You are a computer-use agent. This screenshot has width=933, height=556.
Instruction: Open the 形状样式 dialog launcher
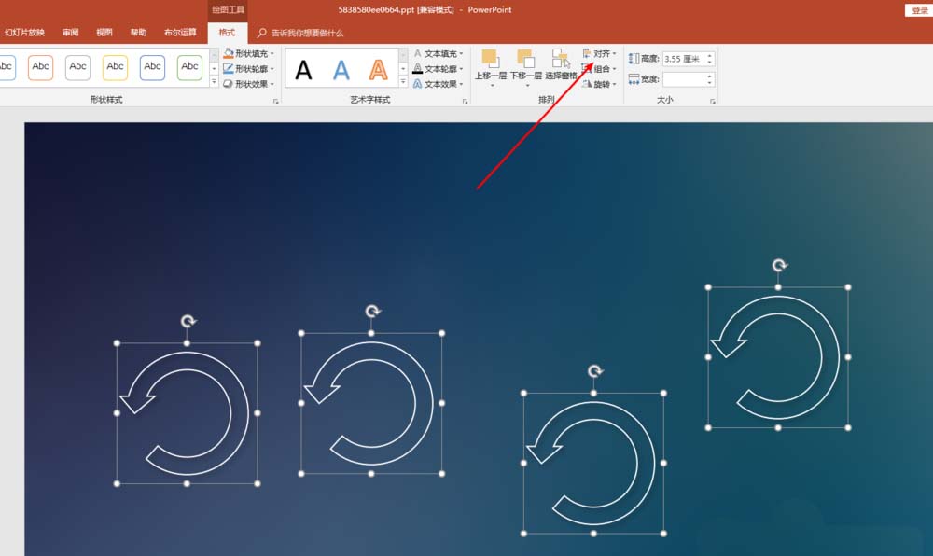[275, 102]
